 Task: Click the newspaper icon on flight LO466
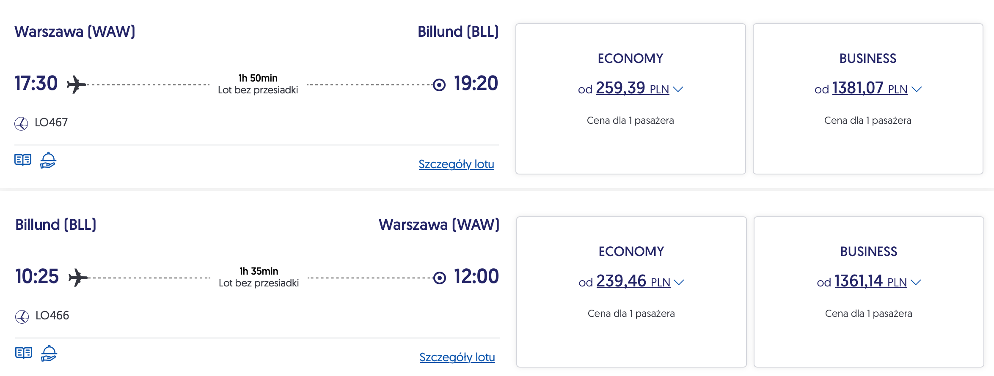coord(24,353)
